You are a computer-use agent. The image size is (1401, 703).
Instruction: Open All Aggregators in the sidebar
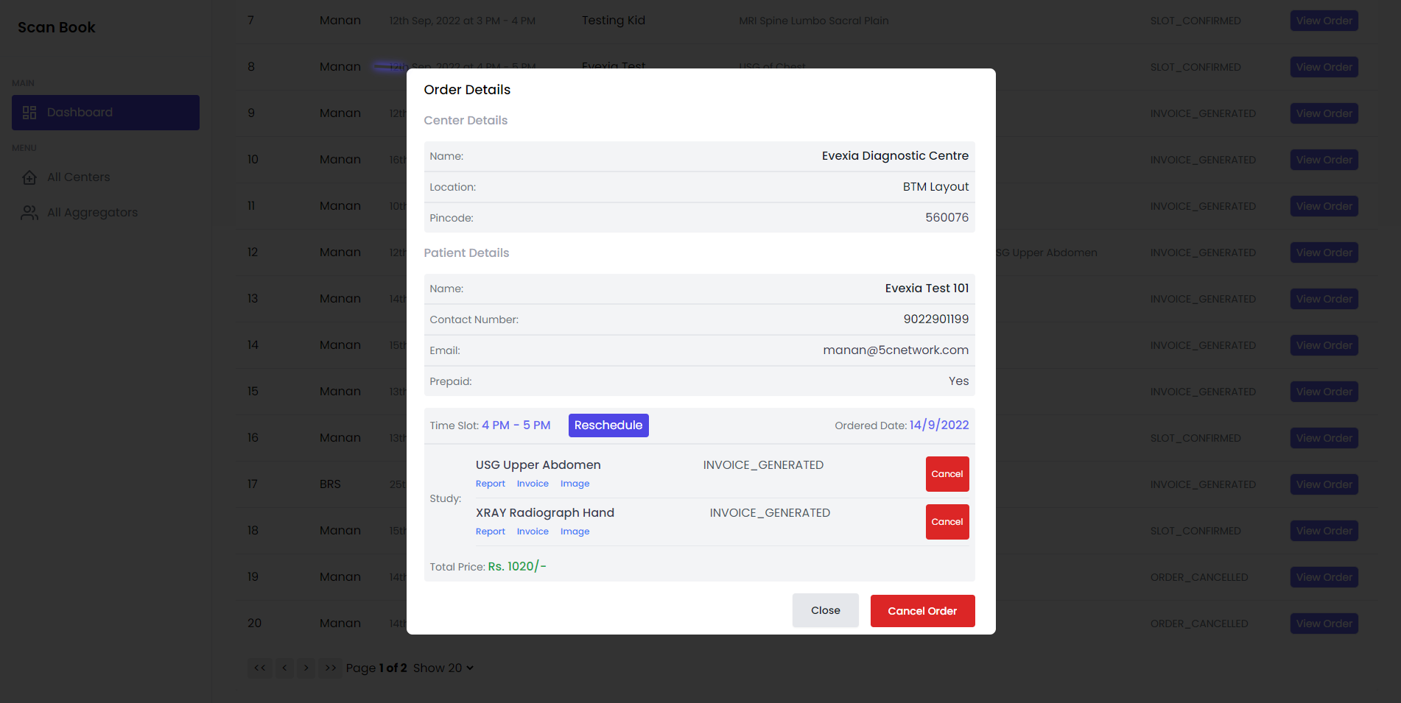click(92, 213)
